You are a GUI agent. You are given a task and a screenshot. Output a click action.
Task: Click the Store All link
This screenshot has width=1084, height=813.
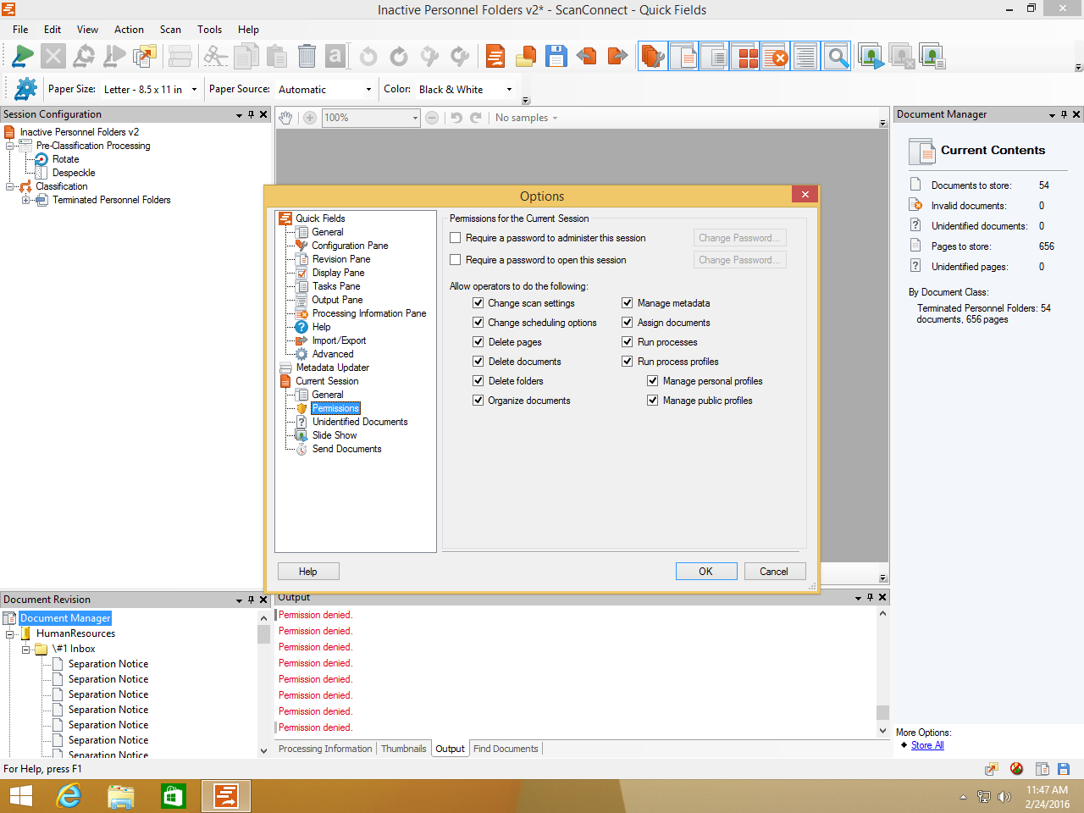pos(927,745)
